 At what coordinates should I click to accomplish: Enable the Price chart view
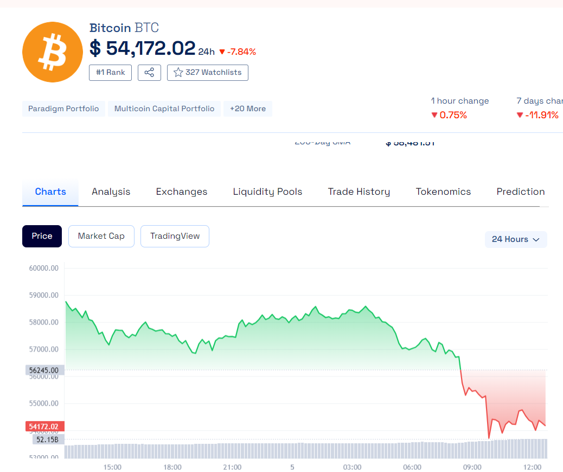tap(42, 236)
